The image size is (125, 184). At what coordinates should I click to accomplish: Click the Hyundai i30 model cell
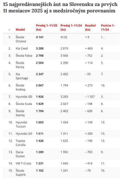point(24,97)
